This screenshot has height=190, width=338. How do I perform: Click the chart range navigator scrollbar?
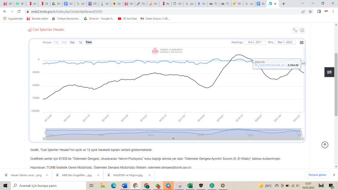click(173, 139)
